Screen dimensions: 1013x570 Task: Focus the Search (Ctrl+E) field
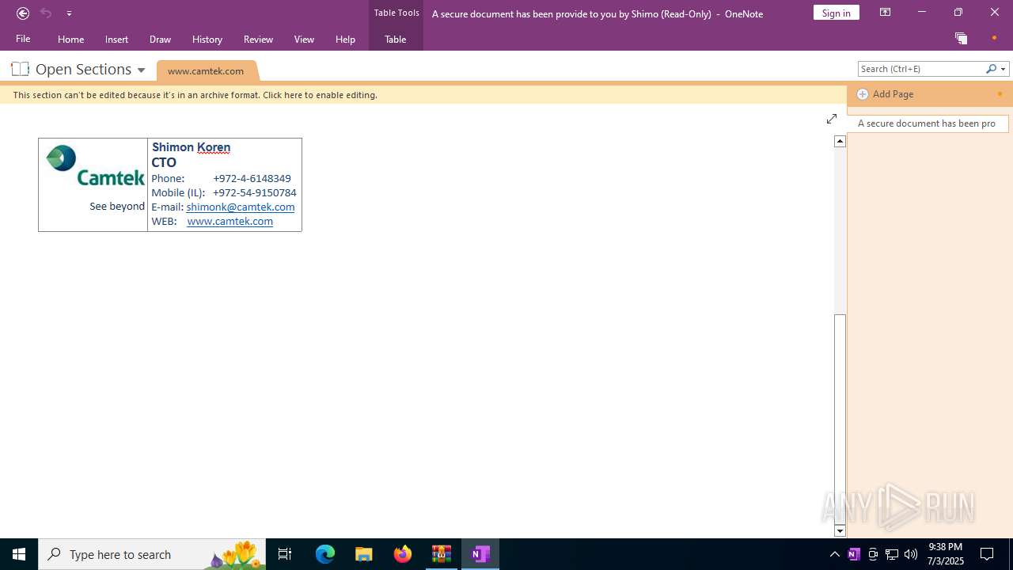click(x=922, y=69)
